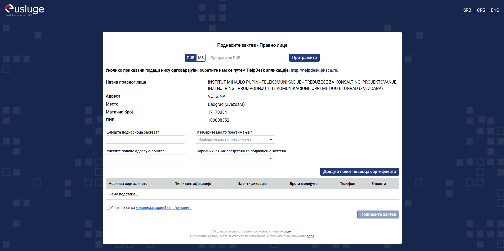The height and width of the screenshot is (251, 504).
Task: Click the Врста медијума column header
Action: coord(304,184)
